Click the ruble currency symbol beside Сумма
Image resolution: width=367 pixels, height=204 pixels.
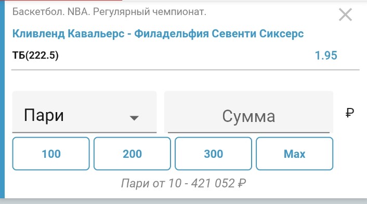click(350, 113)
